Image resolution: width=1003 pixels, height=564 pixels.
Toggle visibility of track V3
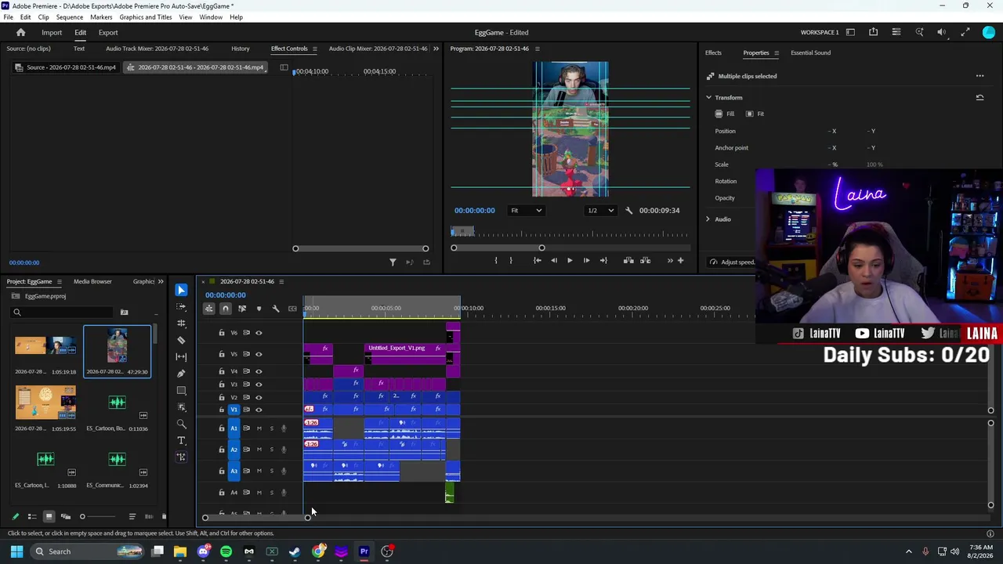click(259, 385)
